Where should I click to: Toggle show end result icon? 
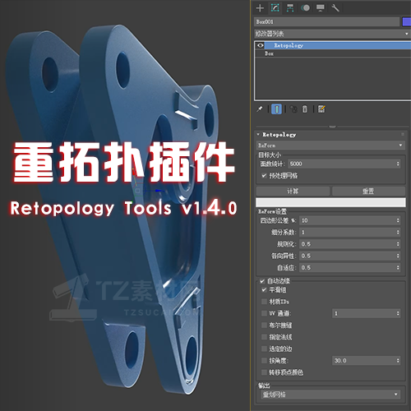[276, 109]
